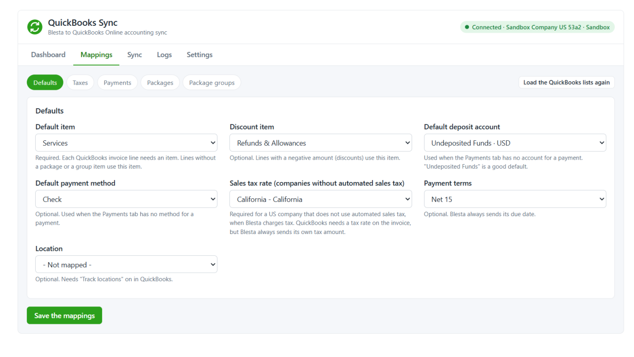
Task: Select the Defaults sub-tab pill
Action: click(x=45, y=82)
